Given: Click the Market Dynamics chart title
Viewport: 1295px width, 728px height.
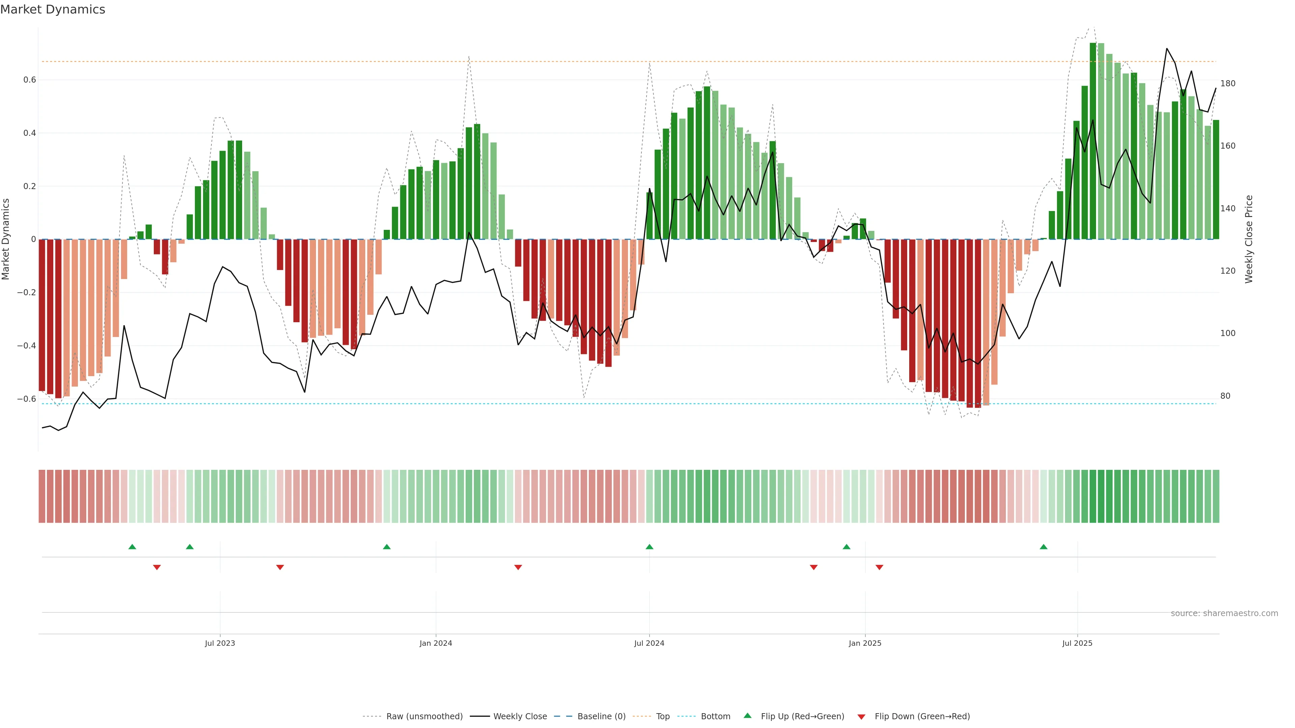Looking at the screenshot, I should tap(53, 9).
